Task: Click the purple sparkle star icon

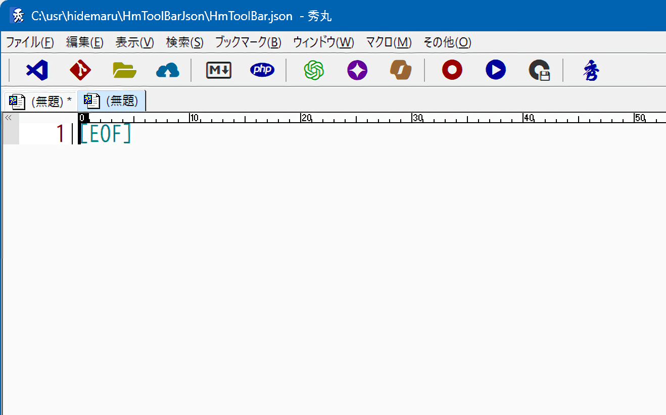Action: tap(357, 70)
